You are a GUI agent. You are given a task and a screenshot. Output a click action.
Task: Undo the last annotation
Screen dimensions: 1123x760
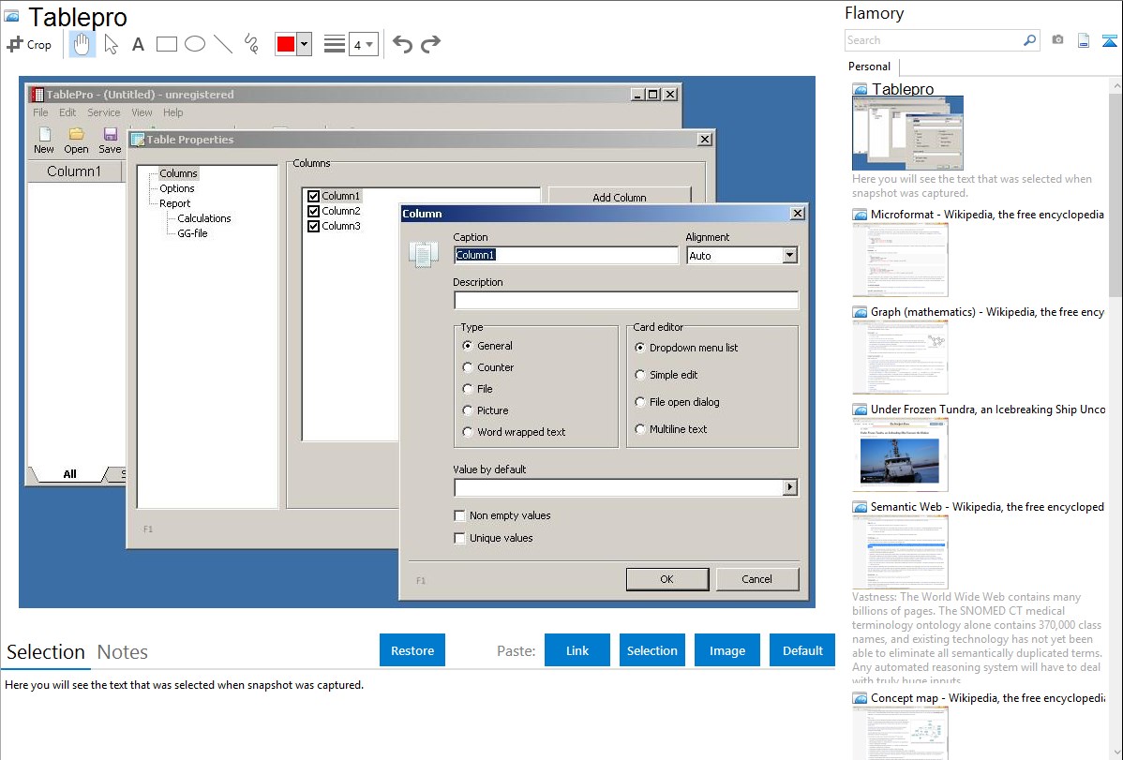point(402,44)
